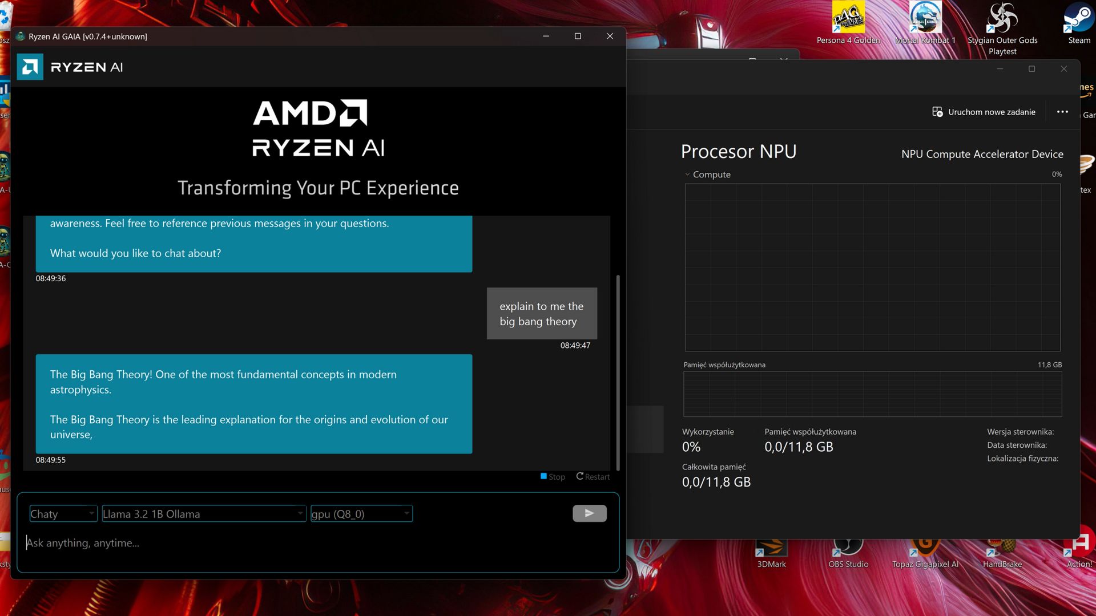Click the user message 'explain to me the big bang theory'
1096x616 pixels.
click(542, 314)
